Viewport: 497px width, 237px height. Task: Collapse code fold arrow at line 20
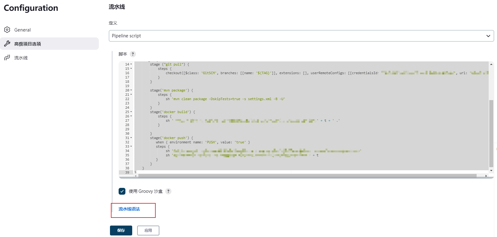point(131,90)
